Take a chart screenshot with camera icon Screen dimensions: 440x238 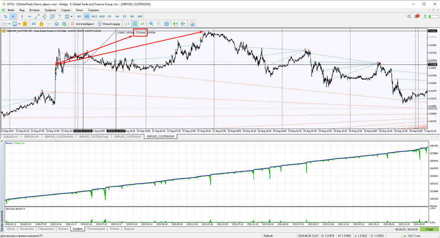click(x=192, y=24)
